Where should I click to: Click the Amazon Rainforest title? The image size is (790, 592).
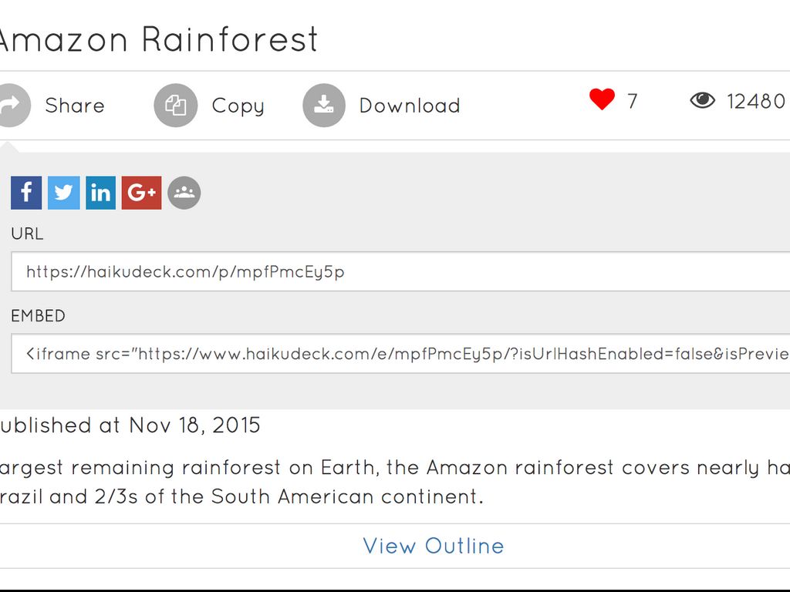[158, 39]
